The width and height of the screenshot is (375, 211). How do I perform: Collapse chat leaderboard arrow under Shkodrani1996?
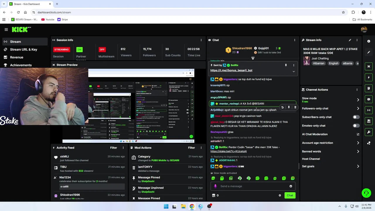click(x=253, y=58)
